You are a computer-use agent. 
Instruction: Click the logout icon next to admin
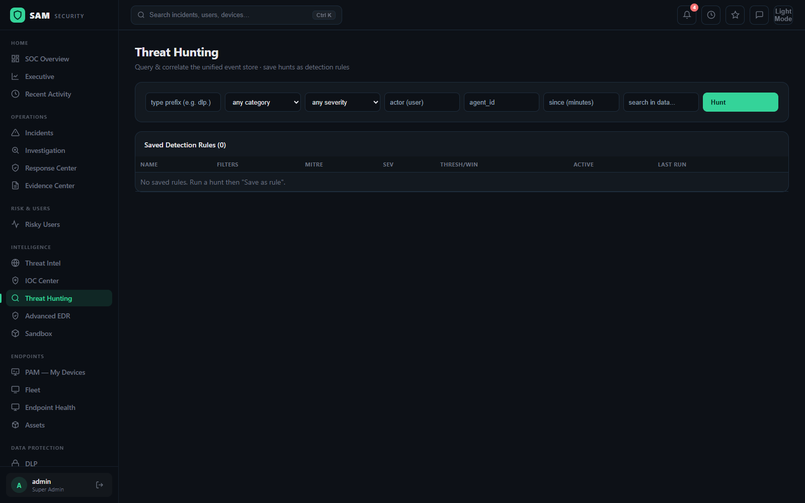coord(100,485)
